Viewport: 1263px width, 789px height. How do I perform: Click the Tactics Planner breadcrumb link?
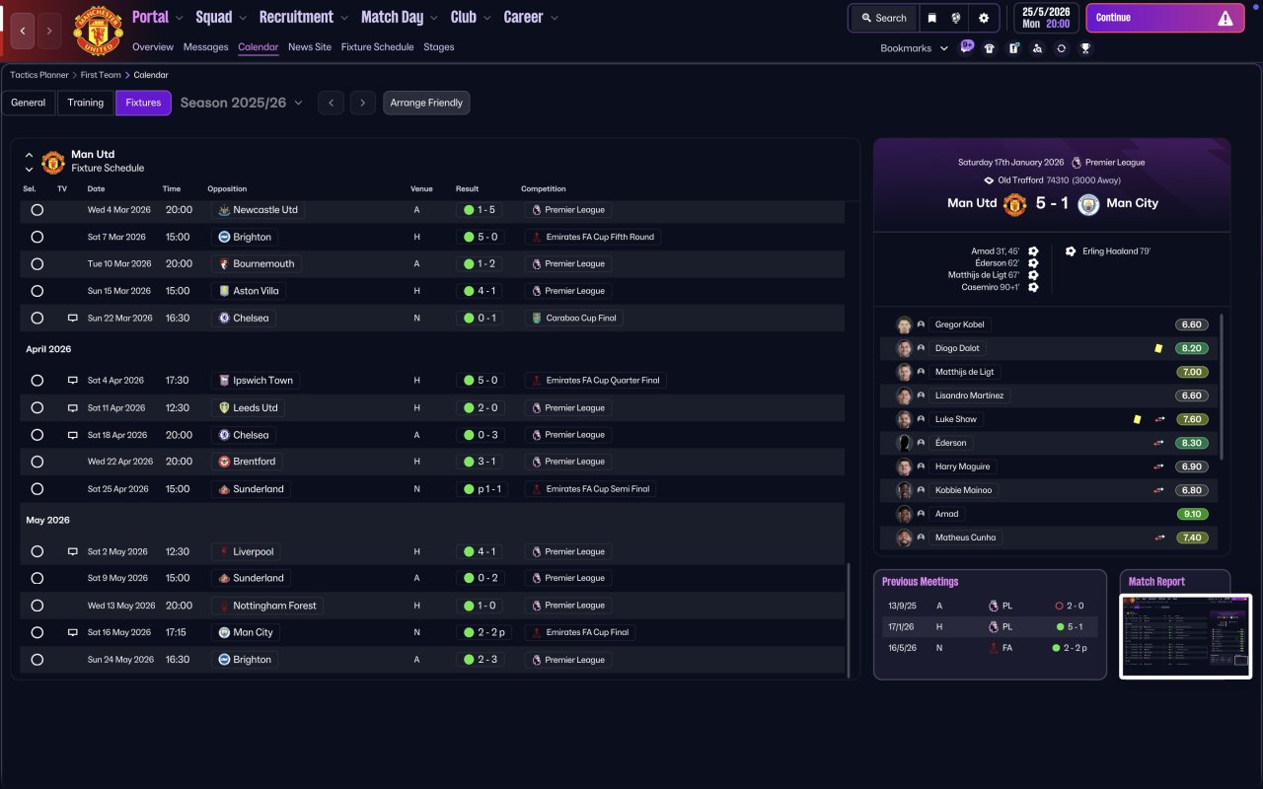[x=39, y=75]
